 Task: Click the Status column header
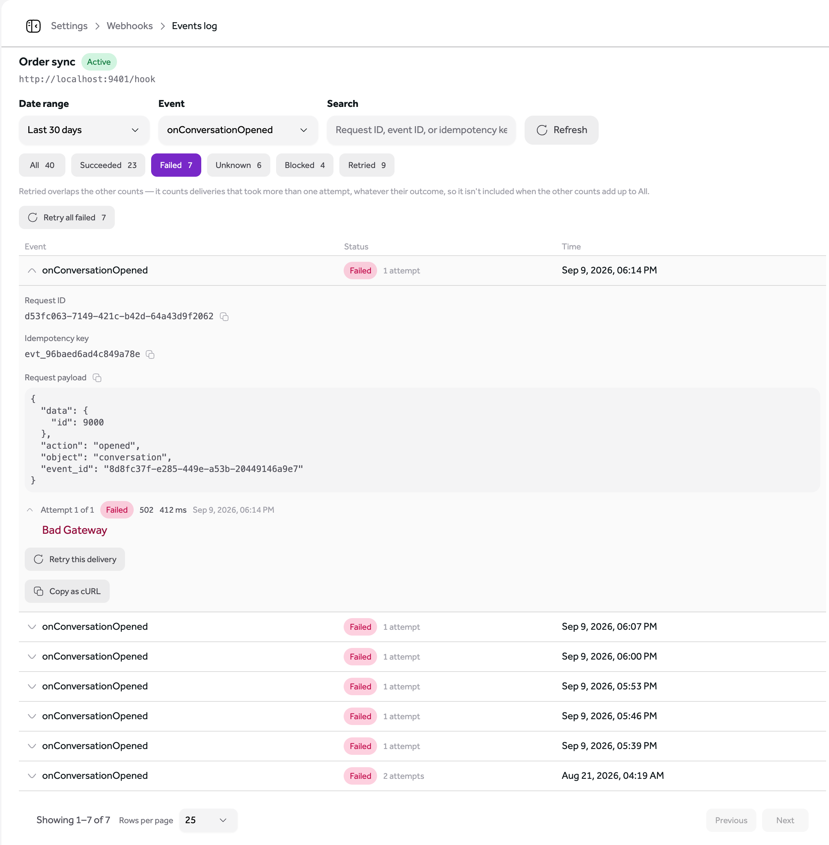click(x=356, y=247)
